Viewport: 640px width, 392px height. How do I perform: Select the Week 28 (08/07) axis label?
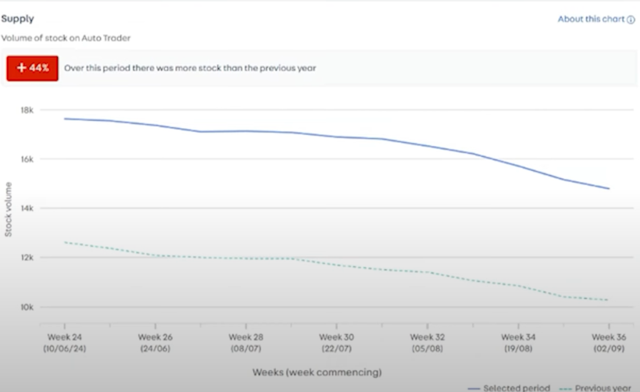tap(246, 343)
